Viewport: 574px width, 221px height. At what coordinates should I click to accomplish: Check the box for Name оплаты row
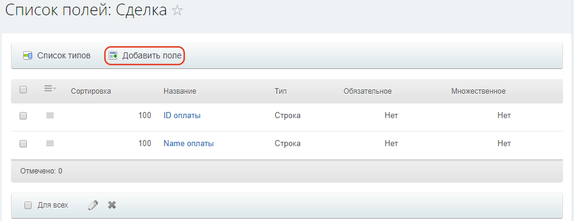23,144
